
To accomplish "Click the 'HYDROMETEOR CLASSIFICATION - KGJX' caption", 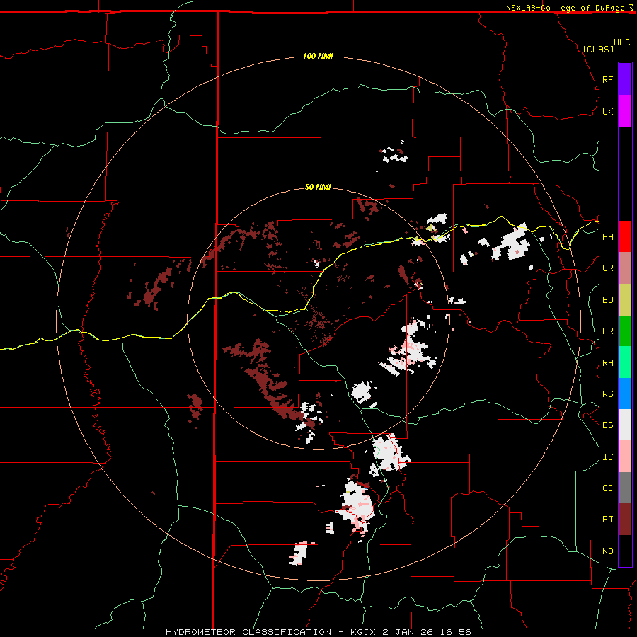I will tap(270, 632).
